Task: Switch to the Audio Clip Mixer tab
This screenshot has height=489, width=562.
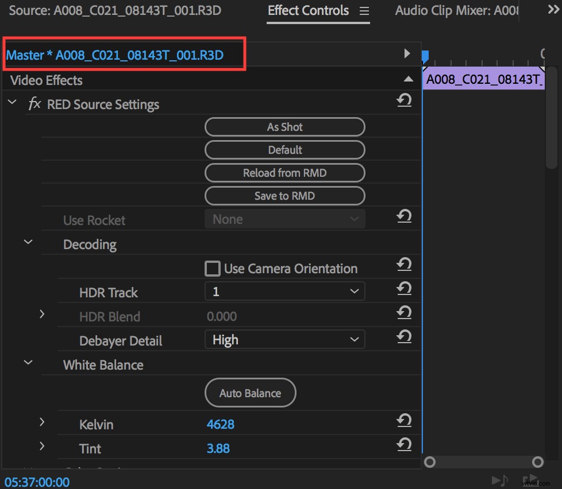Action: 457,10
